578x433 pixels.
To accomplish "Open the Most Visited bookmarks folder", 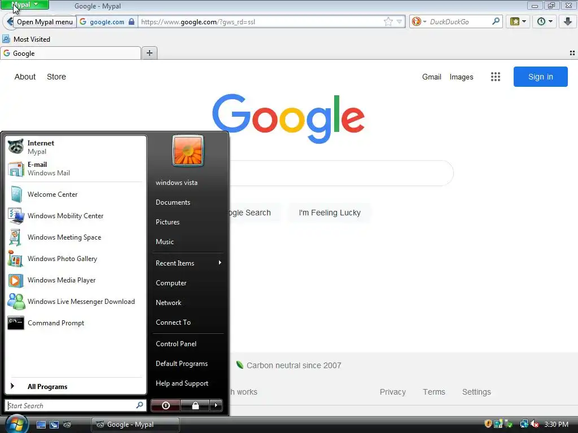I will point(27,39).
